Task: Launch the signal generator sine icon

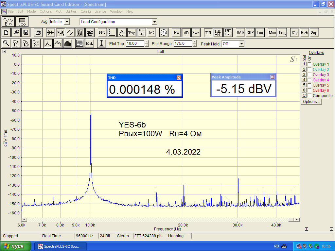Action: click(164, 33)
